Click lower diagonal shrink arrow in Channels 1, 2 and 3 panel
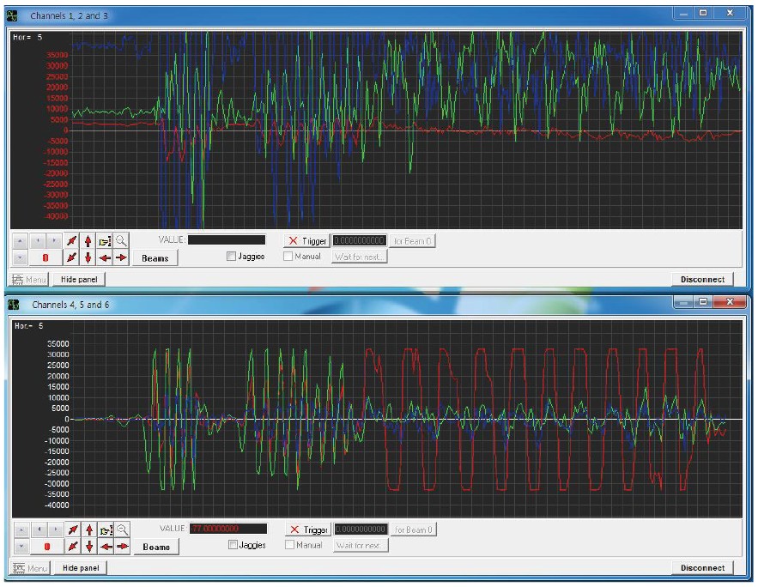 click(71, 257)
